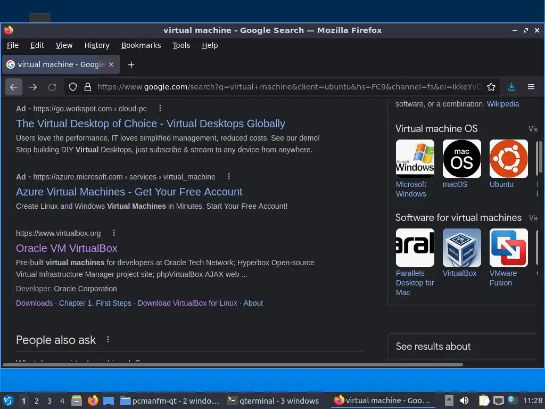Open the tracking protection shield icon
The height and width of the screenshot is (409, 545).
(72, 87)
